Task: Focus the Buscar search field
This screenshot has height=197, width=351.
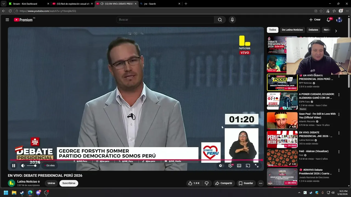Action: click(x=165, y=20)
